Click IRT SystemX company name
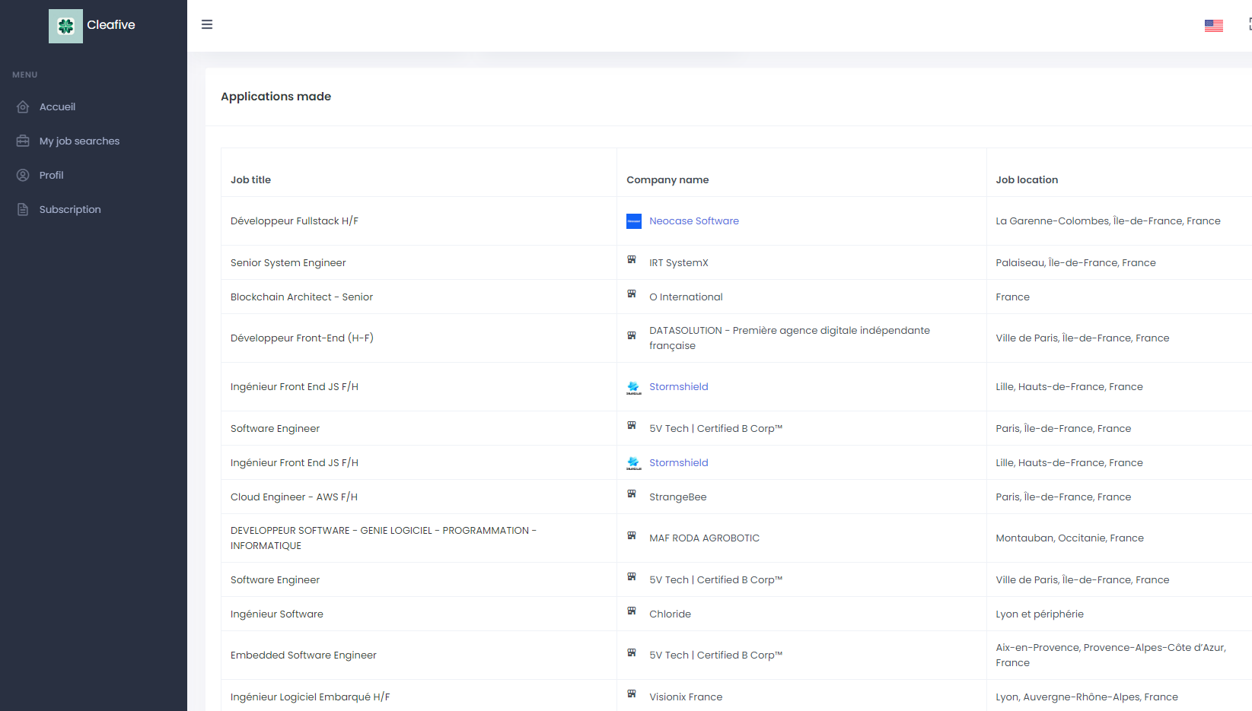This screenshot has height=711, width=1252. [x=679, y=262]
